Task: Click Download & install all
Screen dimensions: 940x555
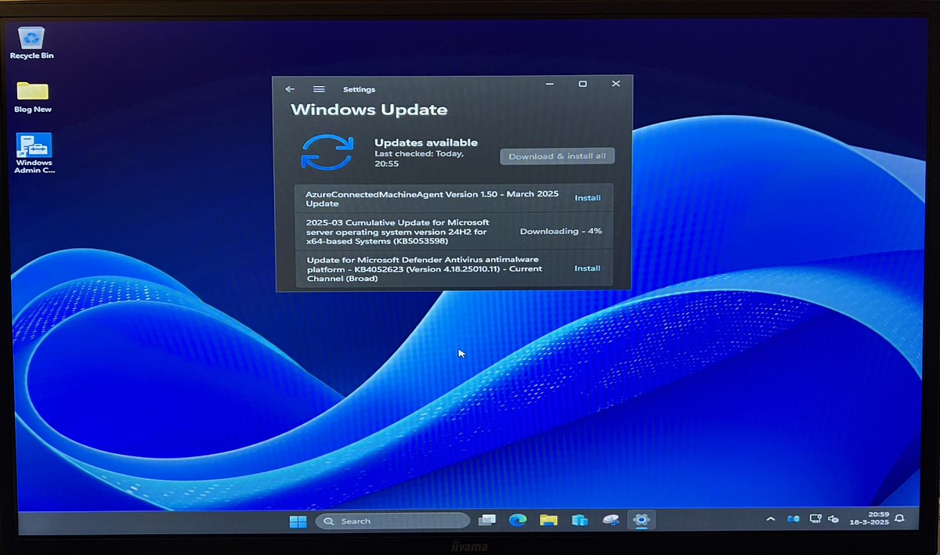Action: click(557, 156)
